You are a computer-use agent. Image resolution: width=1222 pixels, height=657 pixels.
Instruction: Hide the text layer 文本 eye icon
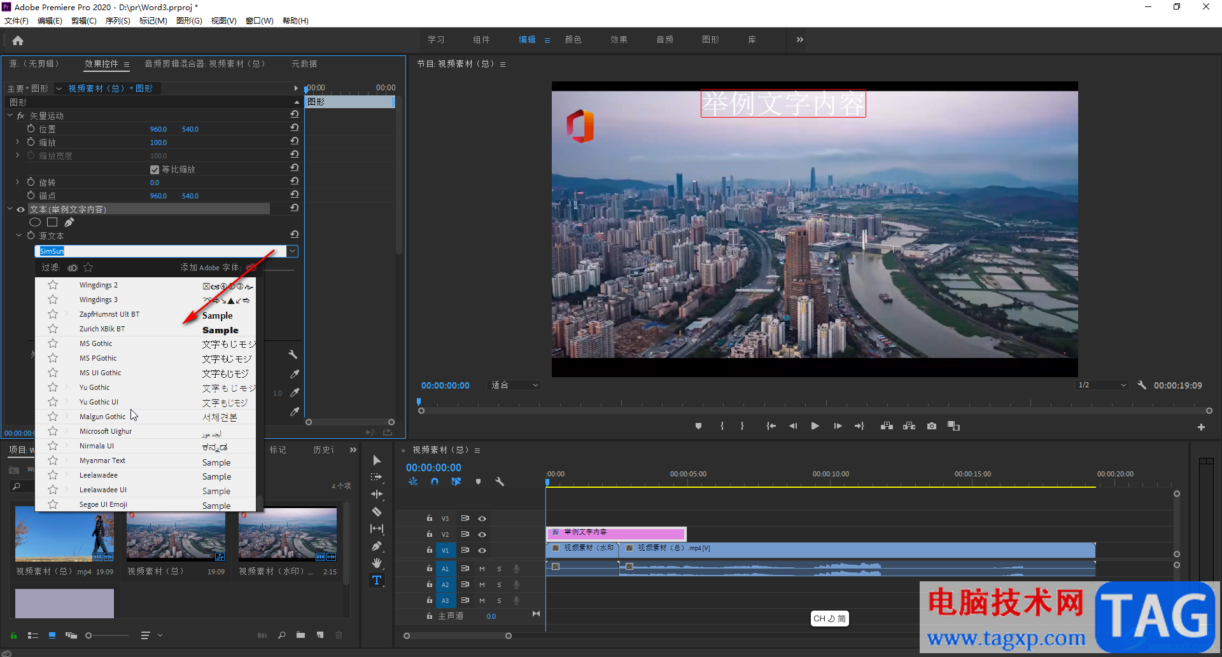pyautogui.click(x=21, y=209)
